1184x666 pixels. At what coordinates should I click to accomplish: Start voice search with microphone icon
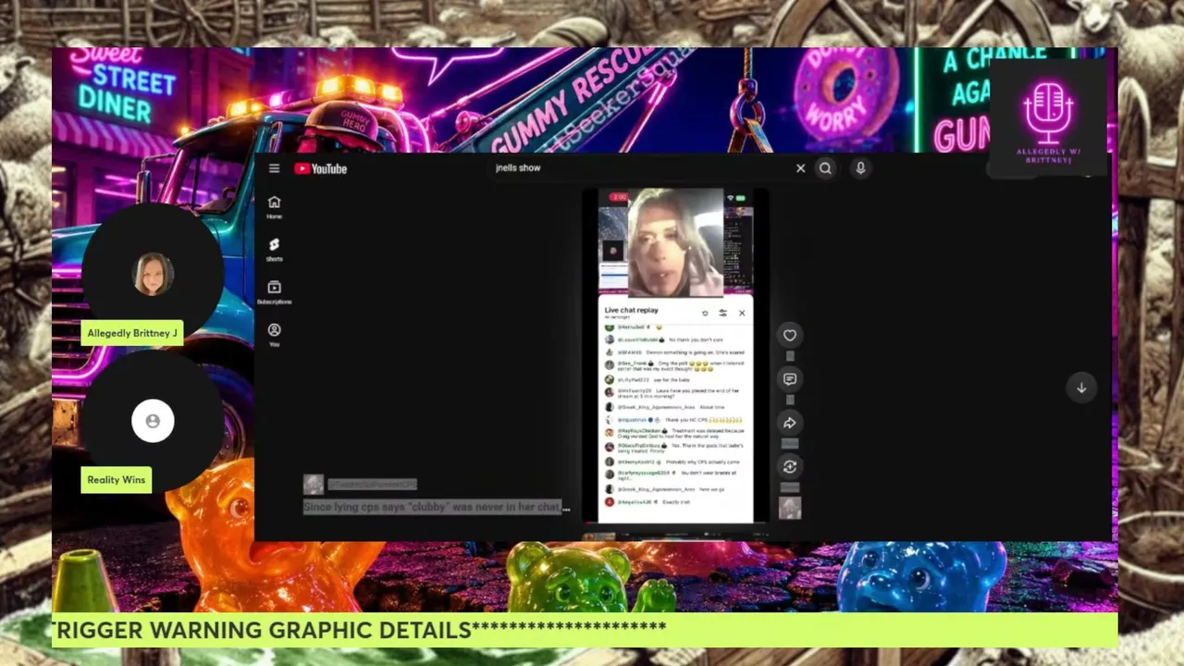click(860, 168)
